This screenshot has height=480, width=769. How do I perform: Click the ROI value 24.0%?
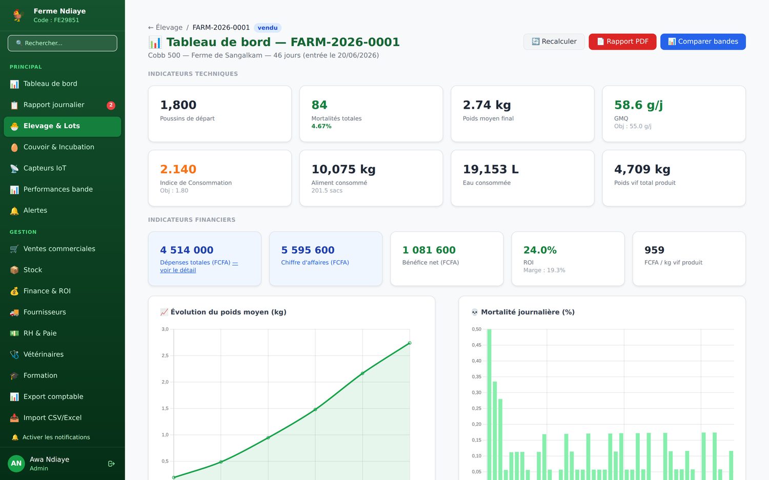coord(540,250)
